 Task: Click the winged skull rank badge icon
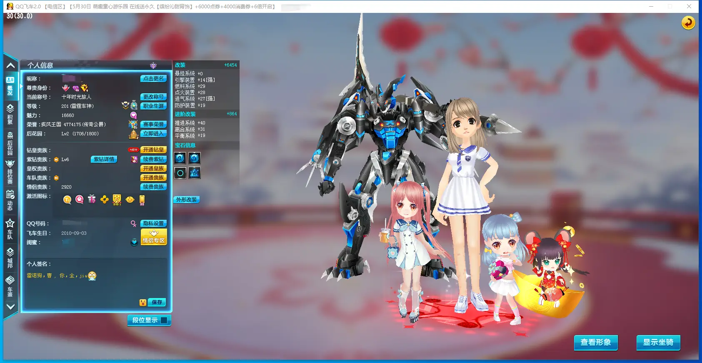[x=125, y=105]
